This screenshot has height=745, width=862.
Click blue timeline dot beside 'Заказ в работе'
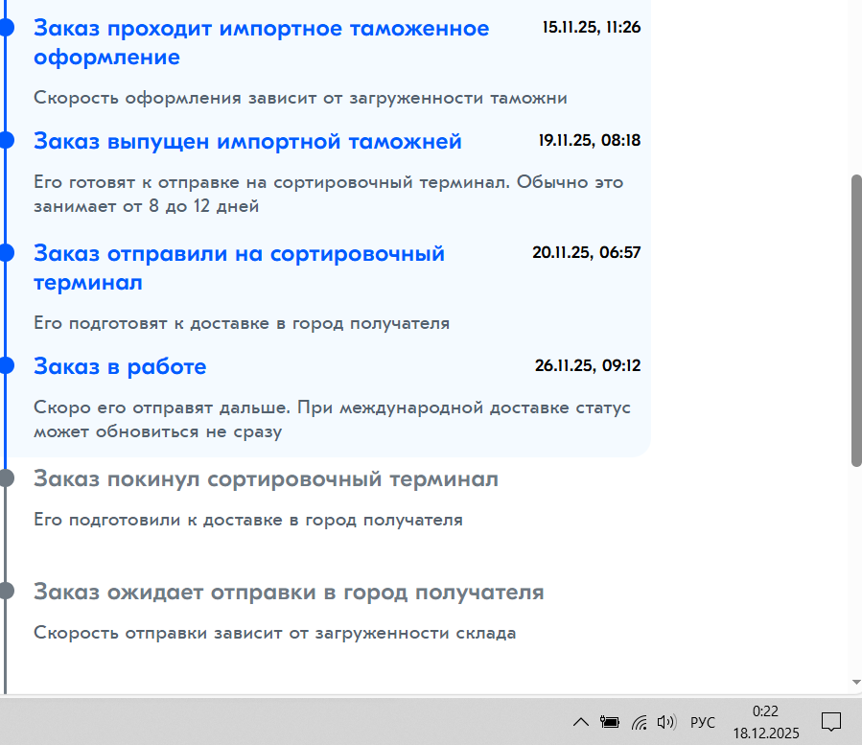point(6,365)
